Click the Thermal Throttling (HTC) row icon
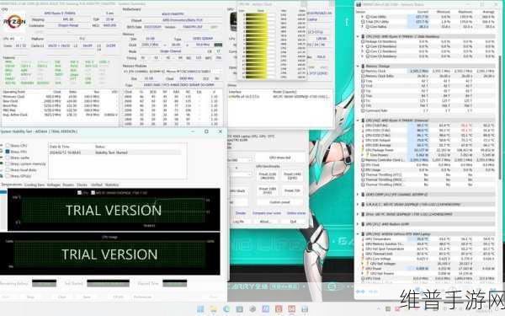 click(364, 174)
